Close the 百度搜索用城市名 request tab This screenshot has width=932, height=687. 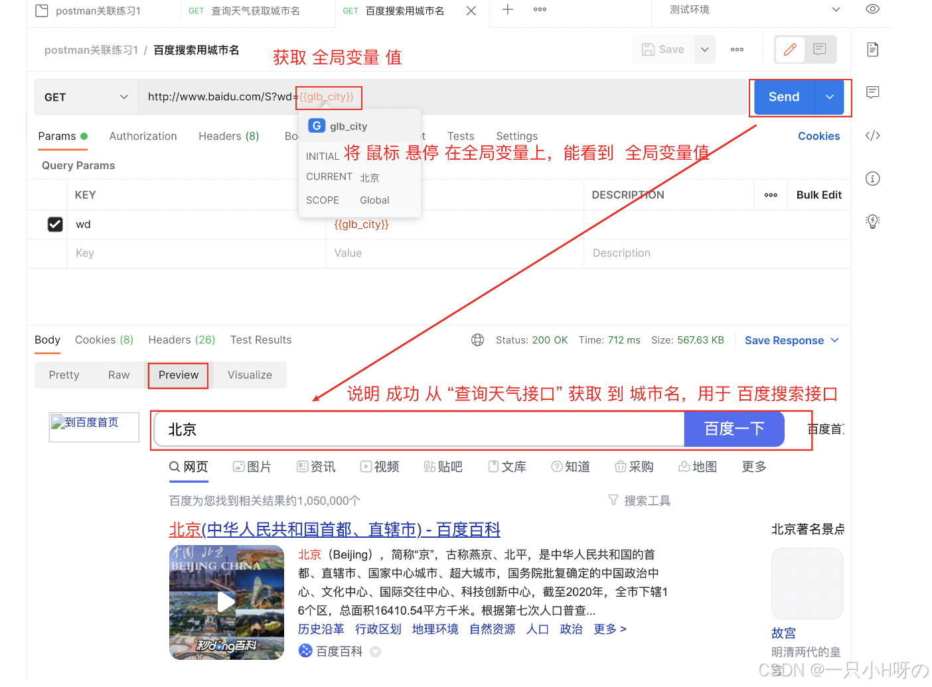coord(471,11)
